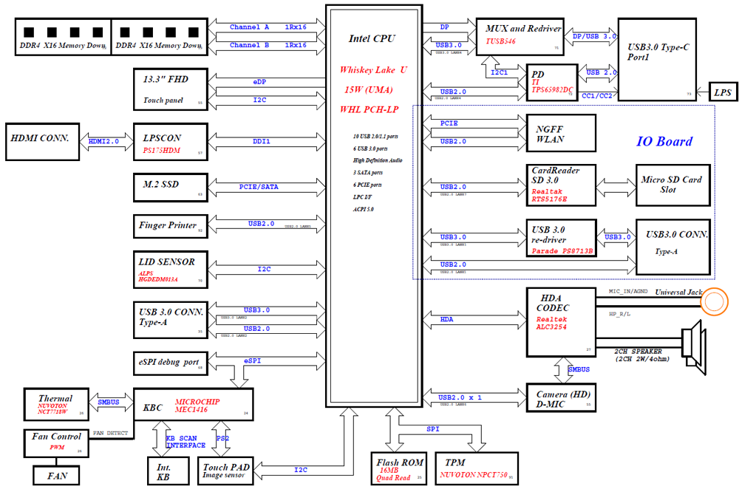
Task: Select the 'CardReader SD 3.0' block
Action: point(561,185)
